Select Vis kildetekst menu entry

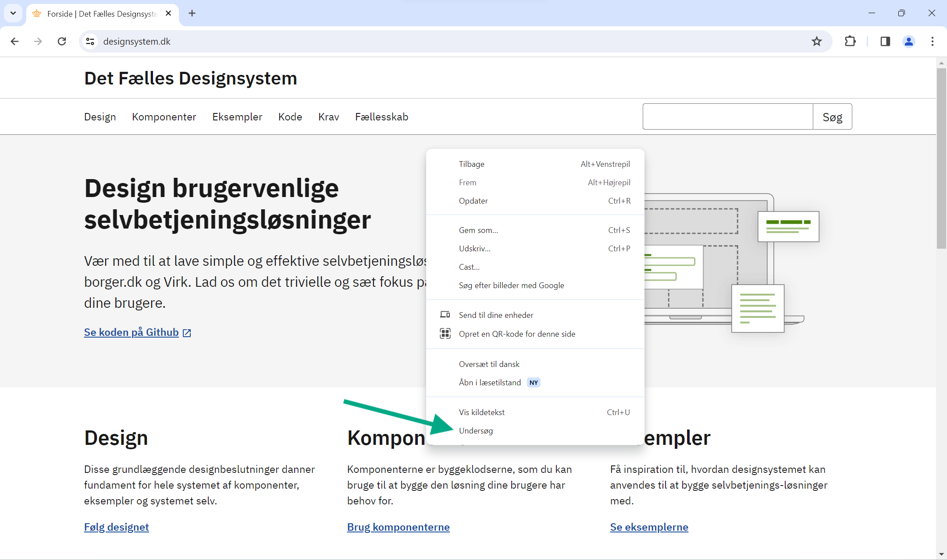coord(535,412)
